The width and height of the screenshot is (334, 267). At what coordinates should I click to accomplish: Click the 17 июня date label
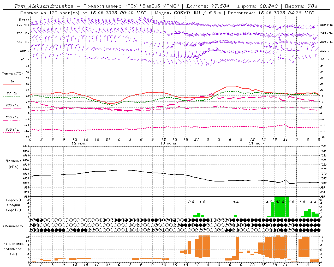257,143
